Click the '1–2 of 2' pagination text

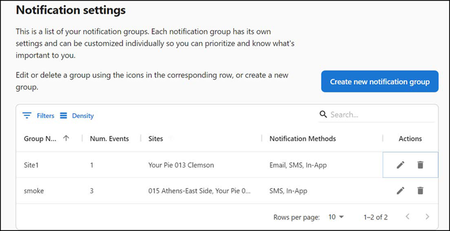tap(375, 217)
